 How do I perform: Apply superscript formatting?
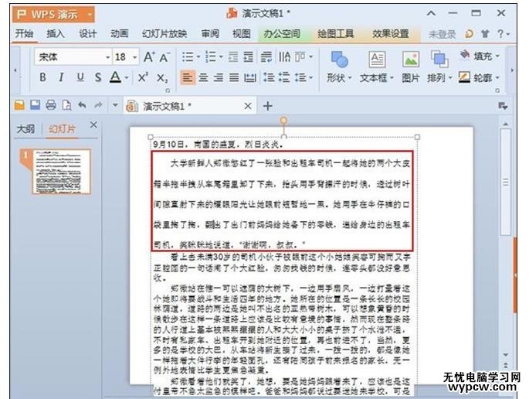143,77
